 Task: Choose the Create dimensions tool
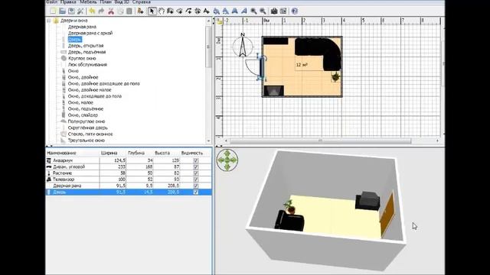pyautogui.click(x=198, y=11)
